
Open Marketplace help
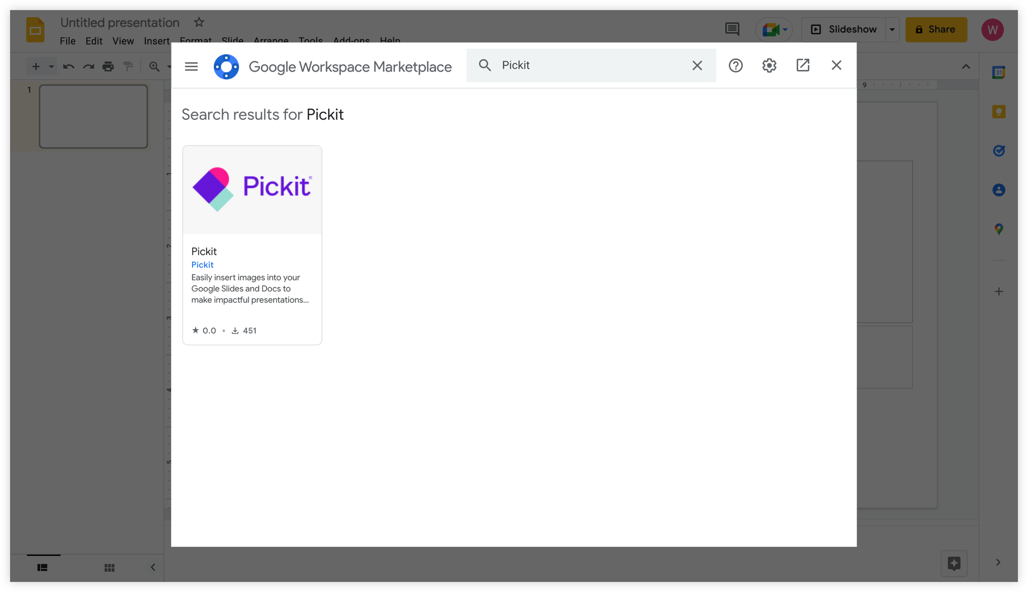[735, 65]
